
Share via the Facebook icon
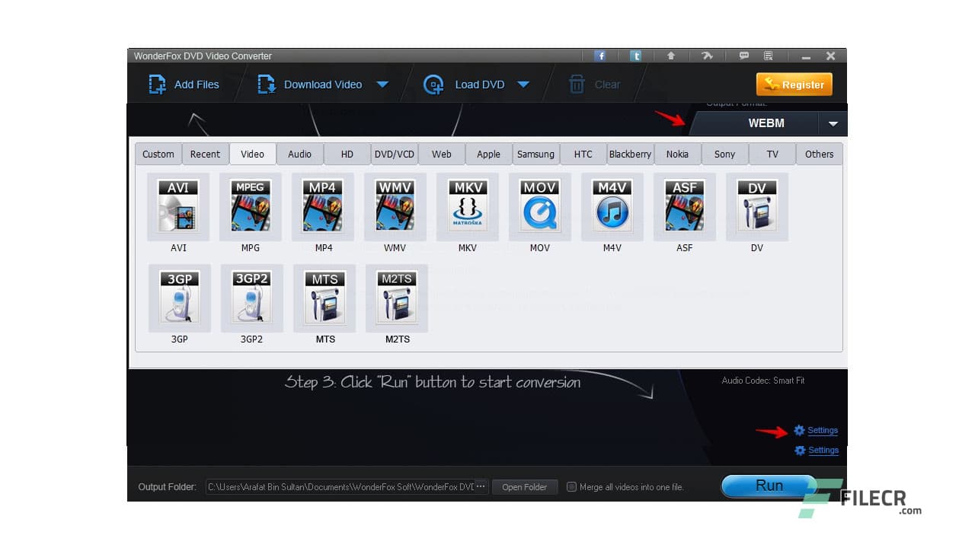tap(600, 56)
